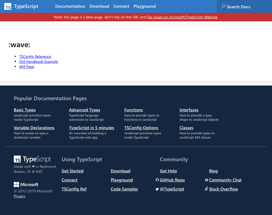Click the Microsoft logo in footer
The height and width of the screenshot is (215, 272).
point(26,184)
